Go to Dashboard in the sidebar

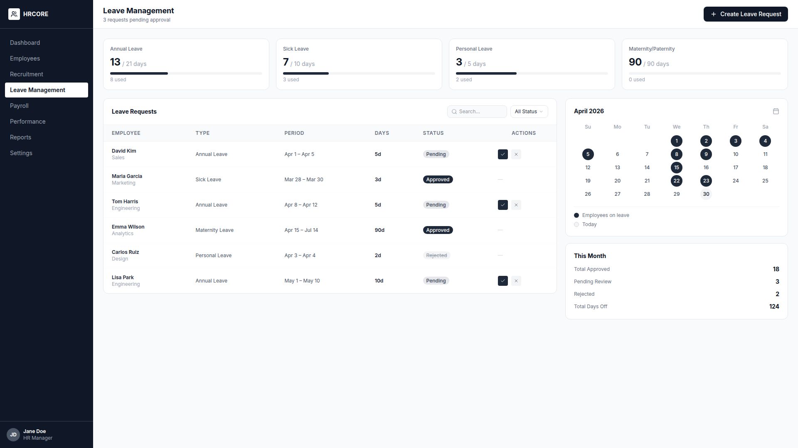pyautogui.click(x=47, y=43)
